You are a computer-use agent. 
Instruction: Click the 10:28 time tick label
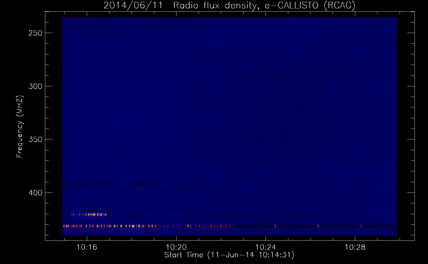[355, 247]
